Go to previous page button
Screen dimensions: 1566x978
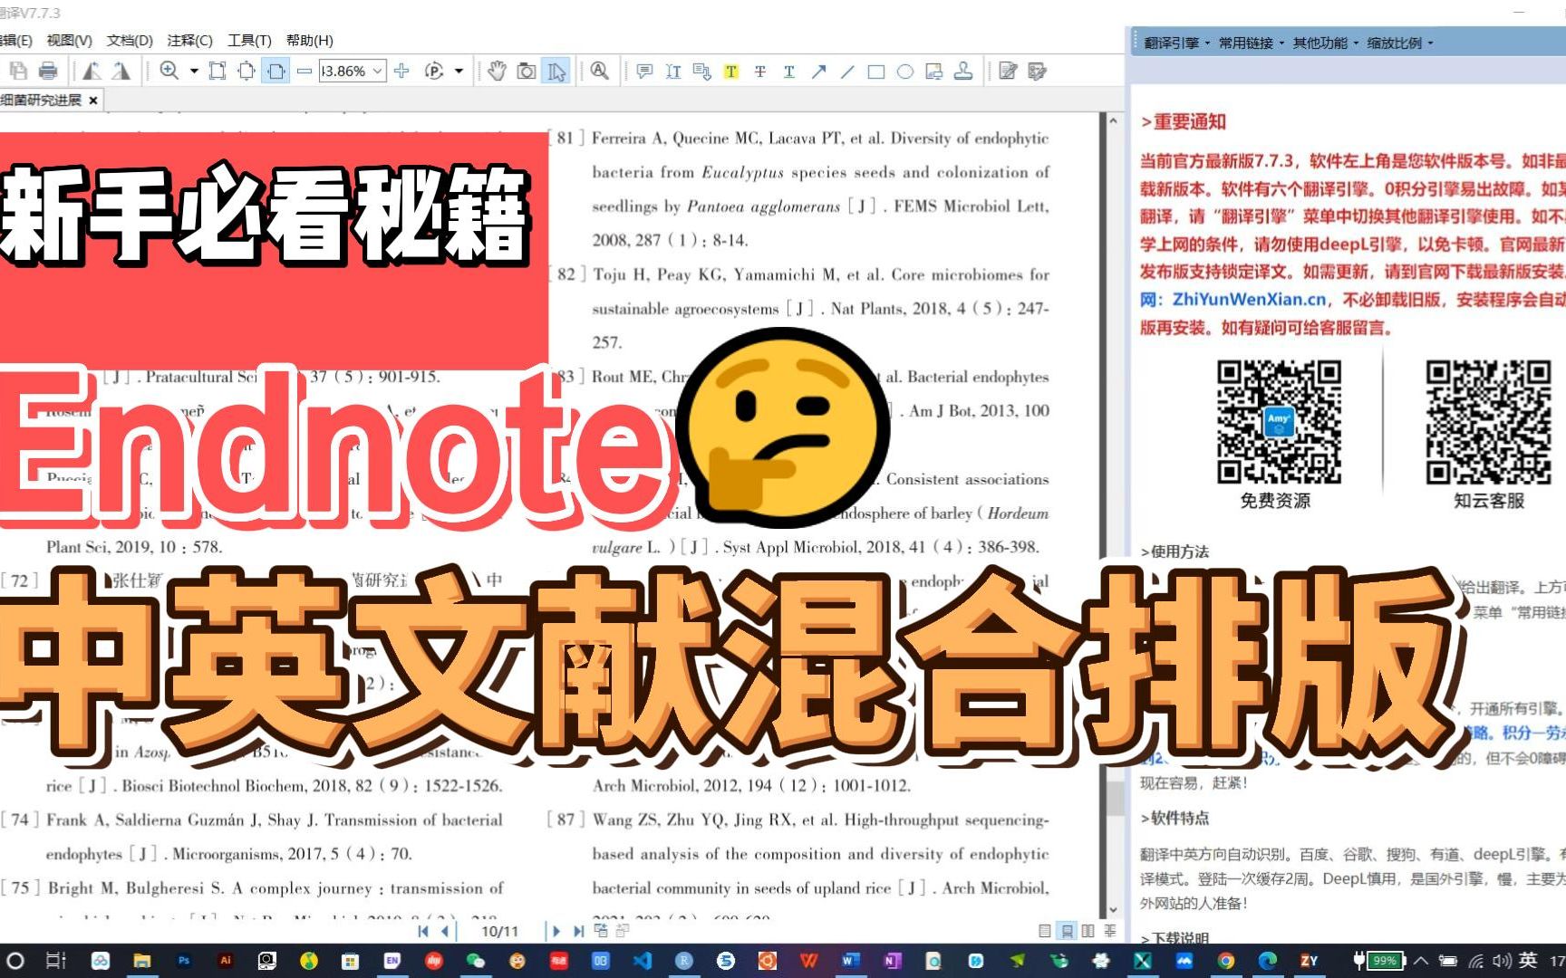[x=445, y=931]
